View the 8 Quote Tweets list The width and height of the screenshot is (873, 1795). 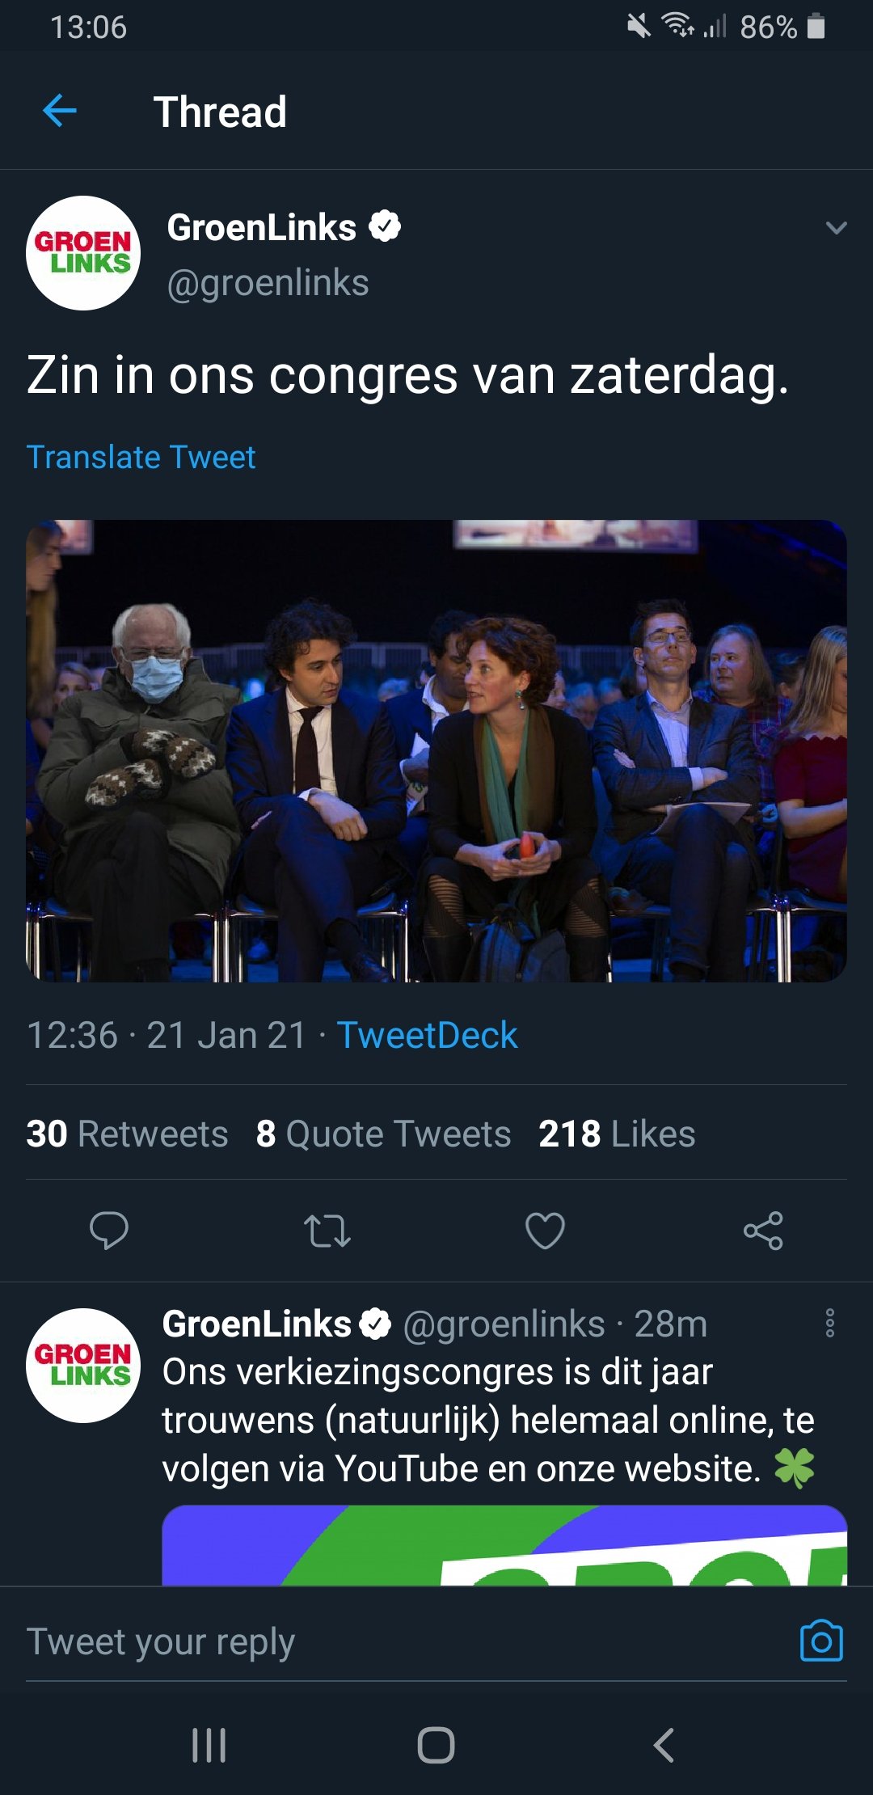pyautogui.click(x=383, y=1134)
